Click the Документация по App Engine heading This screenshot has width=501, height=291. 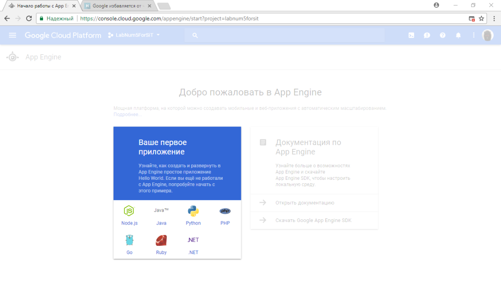pyautogui.click(x=308, y=147)
